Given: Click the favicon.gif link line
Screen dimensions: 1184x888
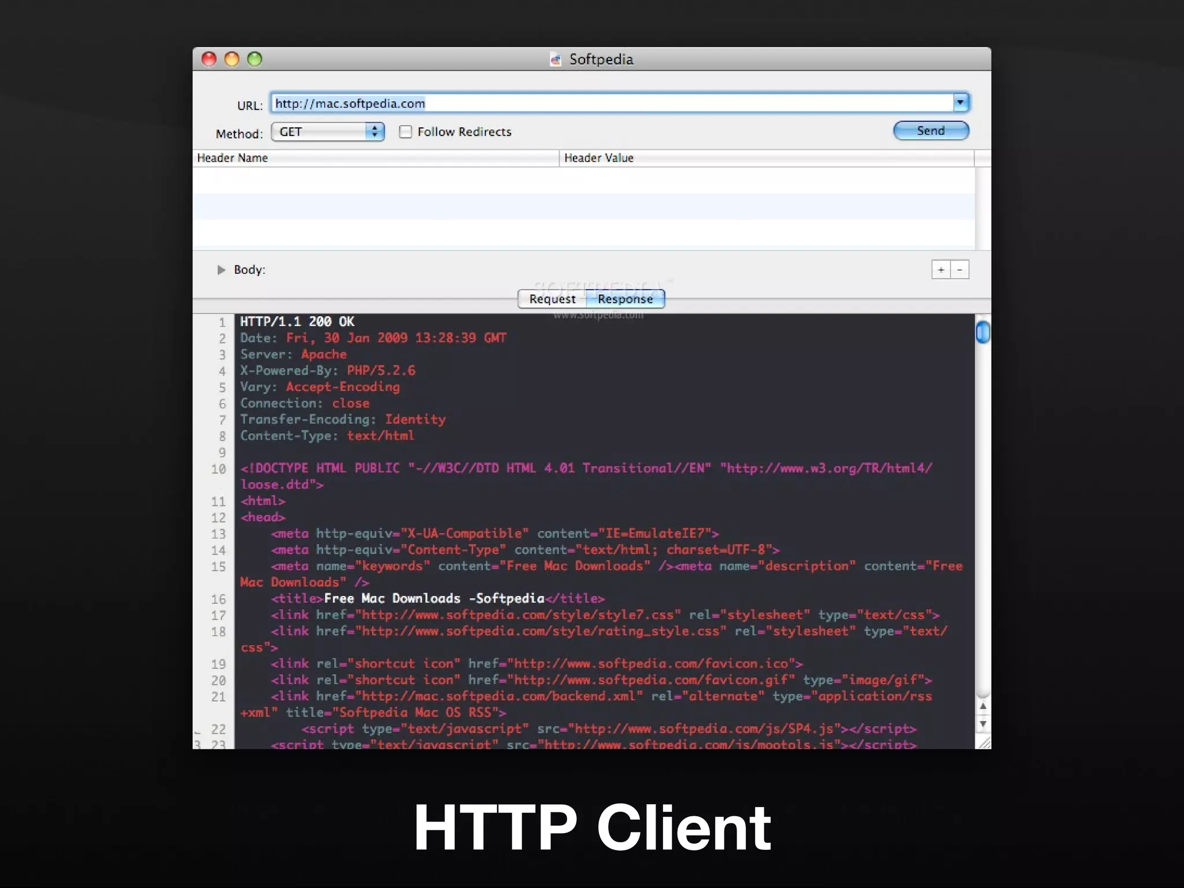Looking at the screenshot, I should click(601, 680).
